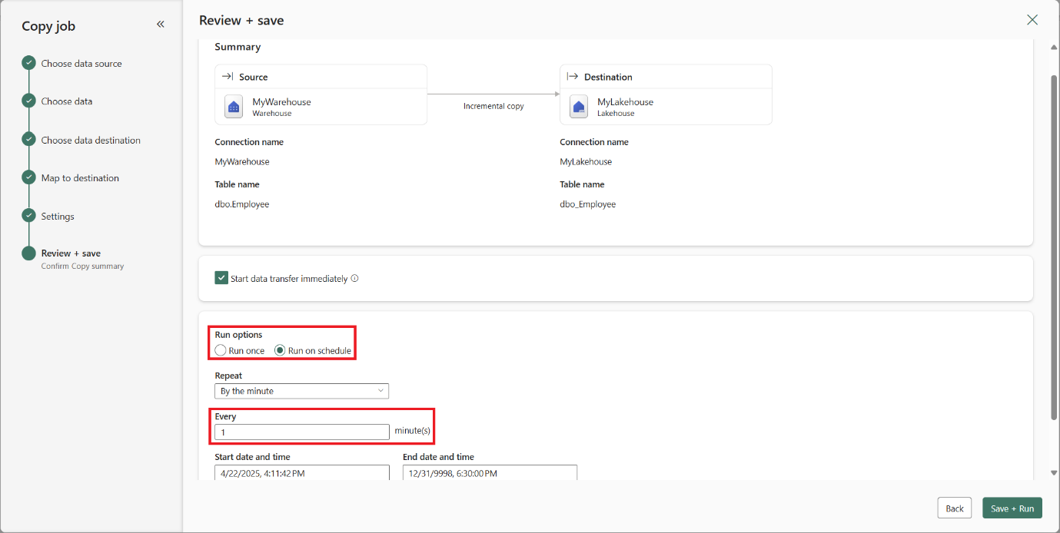The image size is (1060, 533).
Task: Click the Start date and time field
Action: (301, 473)
